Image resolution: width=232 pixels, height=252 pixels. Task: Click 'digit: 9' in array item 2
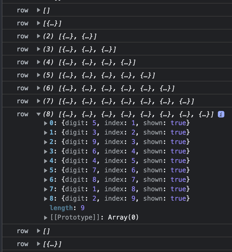tap(81, 142)
